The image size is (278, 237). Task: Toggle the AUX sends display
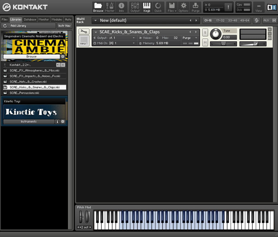point(266,21)
